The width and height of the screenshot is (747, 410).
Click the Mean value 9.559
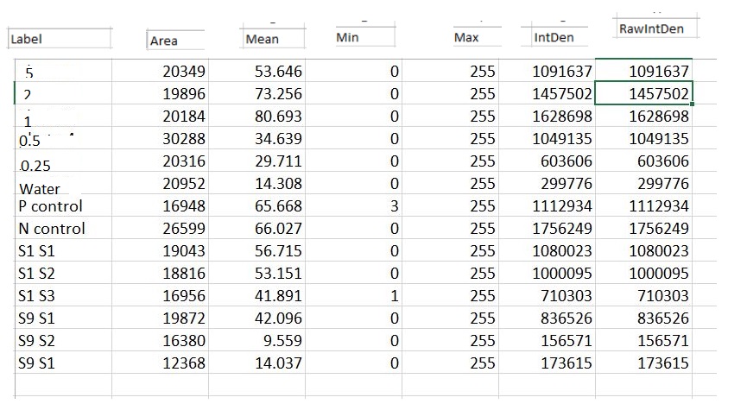tap(282, 341)
